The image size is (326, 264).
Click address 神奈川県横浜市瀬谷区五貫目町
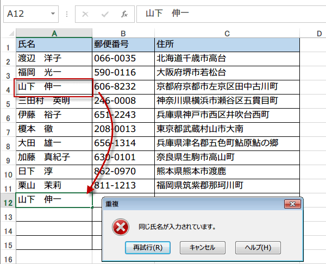[227, 101]
